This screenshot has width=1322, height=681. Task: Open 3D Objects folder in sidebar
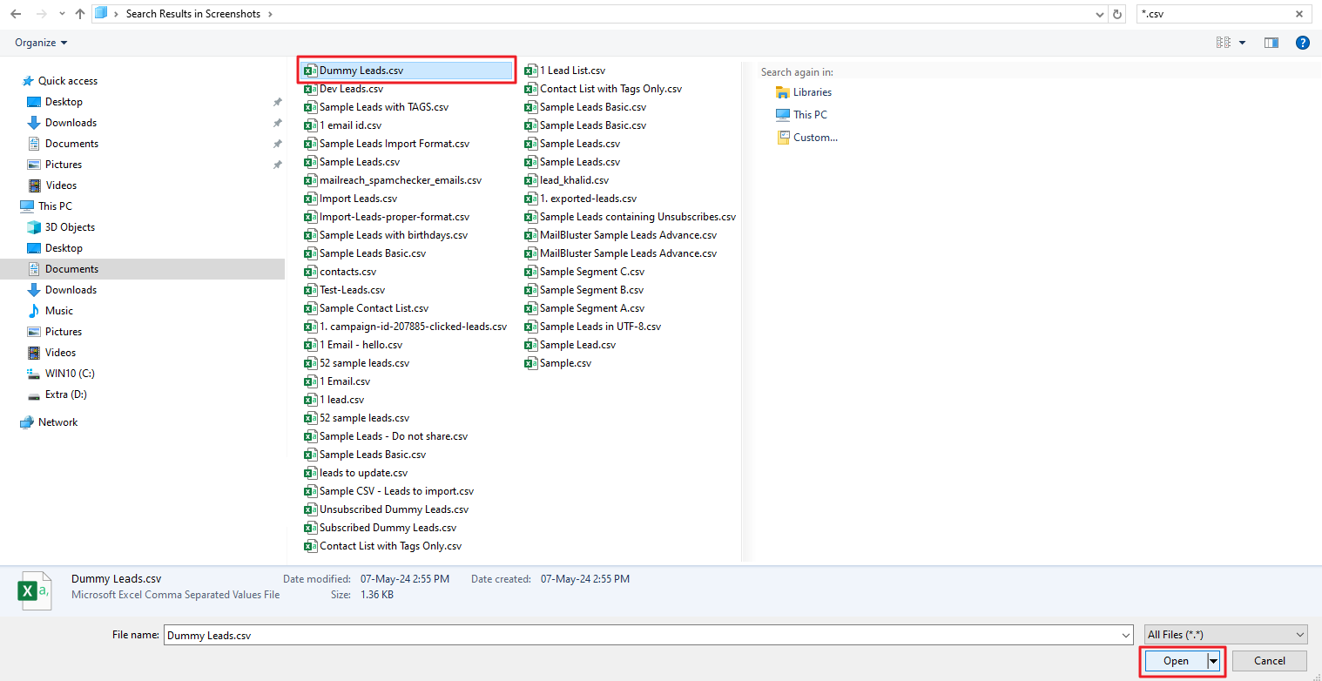70,227
